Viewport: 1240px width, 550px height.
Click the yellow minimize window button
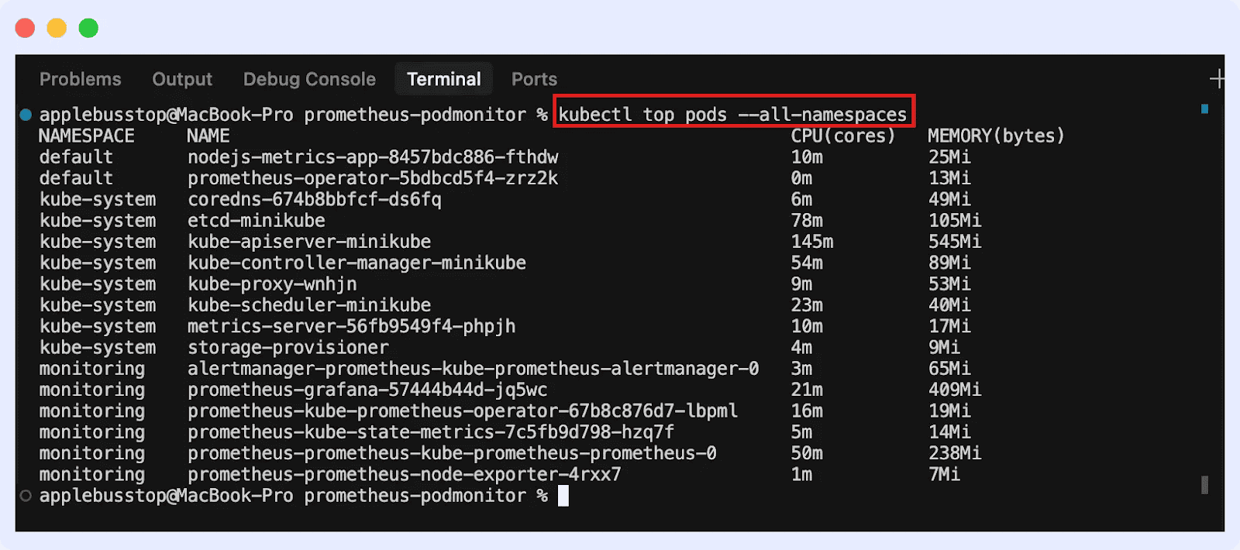click(x=56, y=27)
